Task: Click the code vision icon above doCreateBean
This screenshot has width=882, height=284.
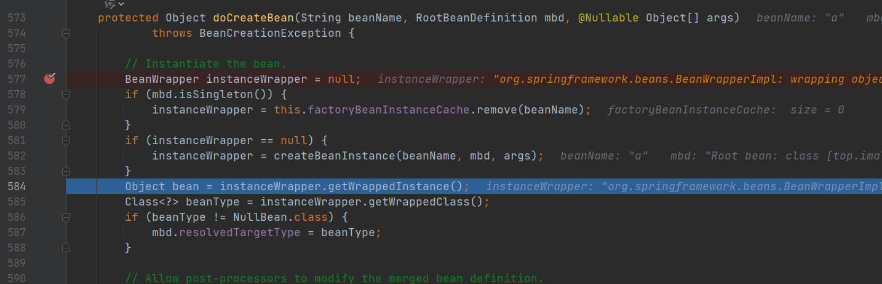Action: point(109,4)
